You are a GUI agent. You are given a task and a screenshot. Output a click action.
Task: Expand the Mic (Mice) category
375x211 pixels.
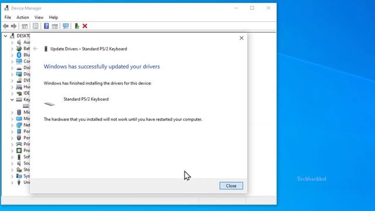pos(12,112)
